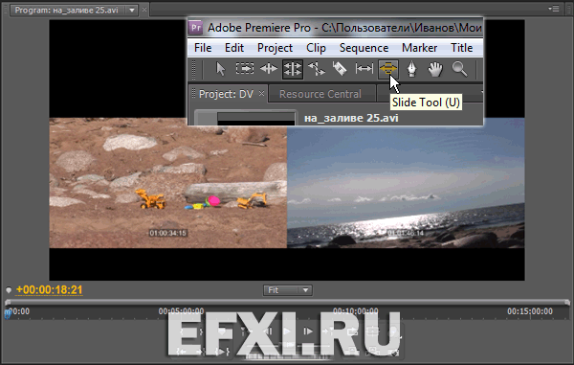Click the Adobe Premiere Pro title icon
The width and height of the screenshot is (574, 365).
[x=195, y=28]
